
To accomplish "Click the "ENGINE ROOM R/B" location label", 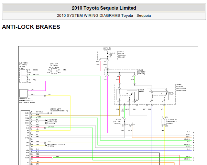I will pyautogui.click(x=182, y=87).
